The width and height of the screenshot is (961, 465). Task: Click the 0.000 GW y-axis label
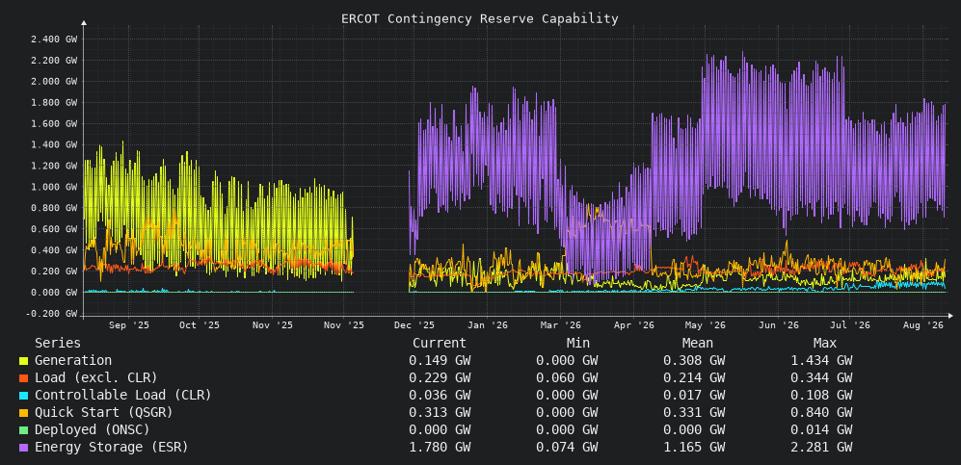coord(53,293)
